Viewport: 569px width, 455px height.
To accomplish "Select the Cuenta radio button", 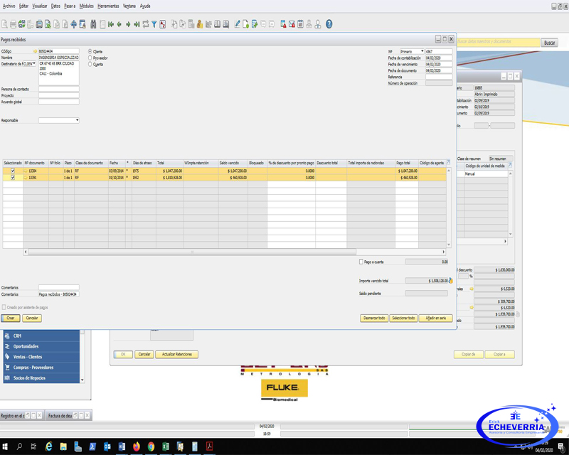I will click(90, 64).
